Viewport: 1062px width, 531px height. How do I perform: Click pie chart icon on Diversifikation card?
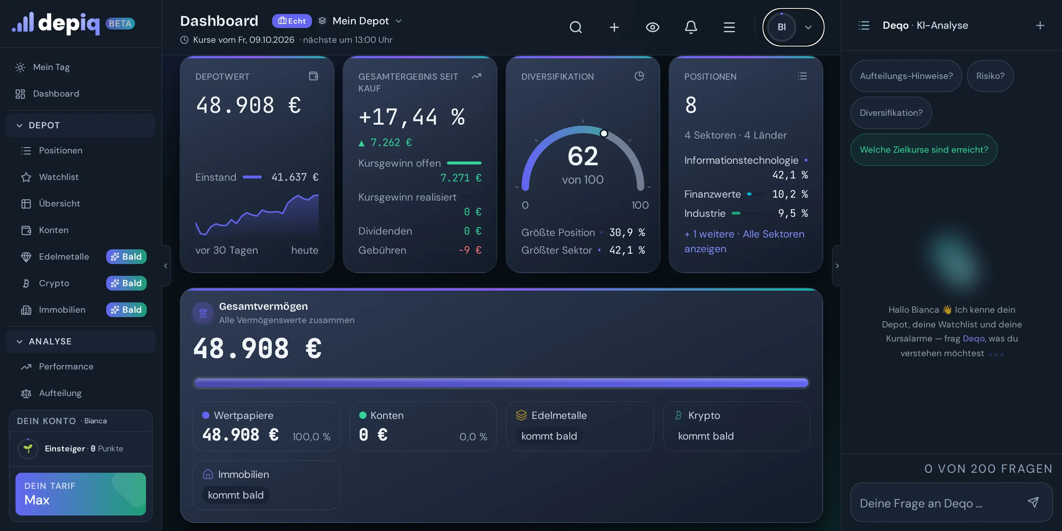639,76
